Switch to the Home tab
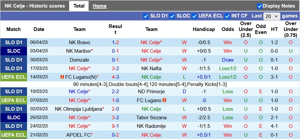Screen dimensions: 300x139 pos(99,6)
